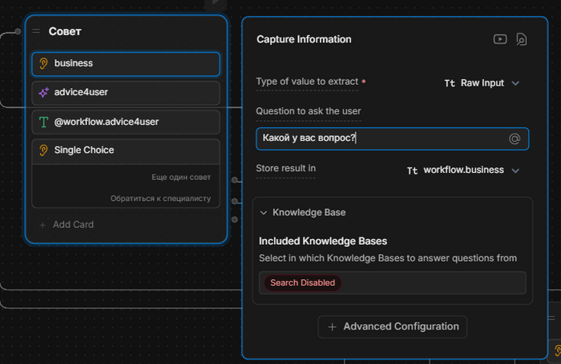The height and width of the screenshot is (364, 561).
Task: Click the ear icon on Single Choice card
Action: pyautogui.click(x=44, y=150)
